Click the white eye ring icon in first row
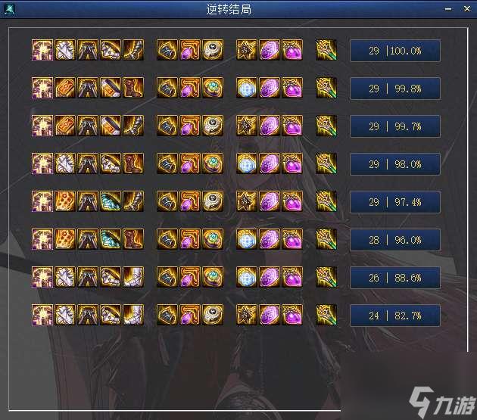The width and height of the screenshot is (477, 420). tap(213, 50)
